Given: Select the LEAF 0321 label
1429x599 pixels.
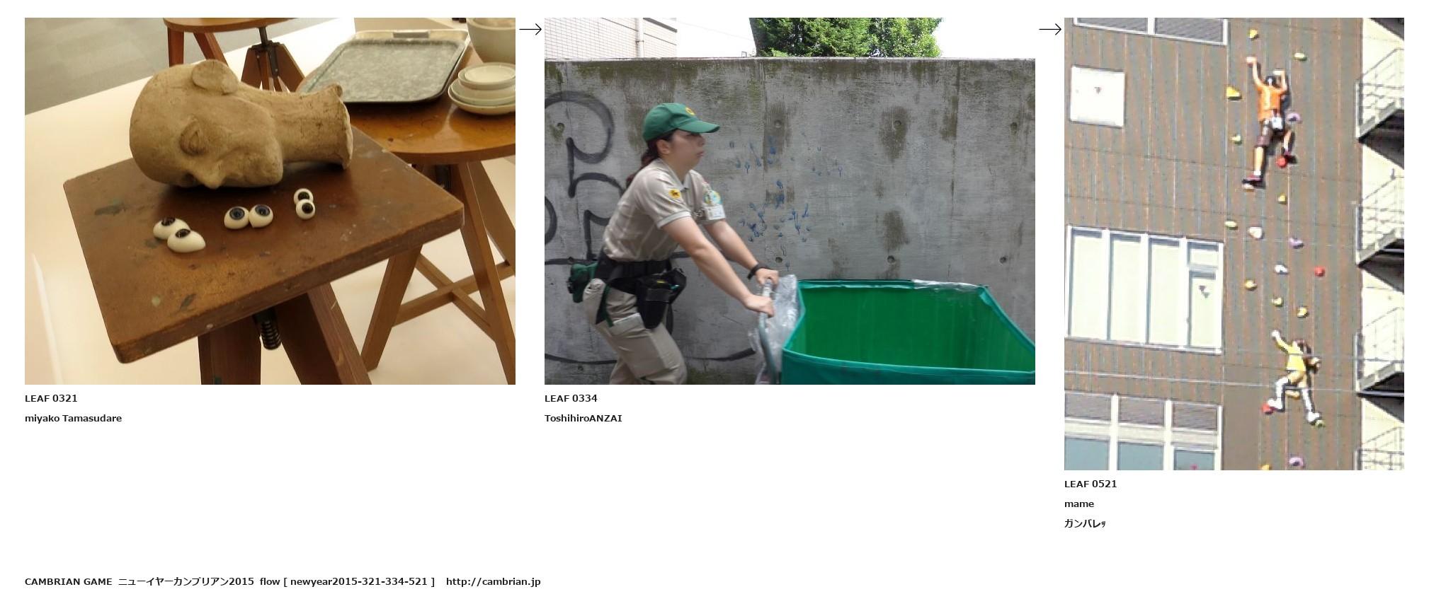Looking at the screenshot, I should click(51, 398).
